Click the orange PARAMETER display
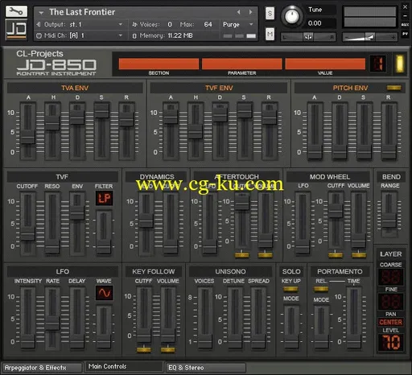Image resolution: width=412 pixels, height=375 pixels. point(242,64)
